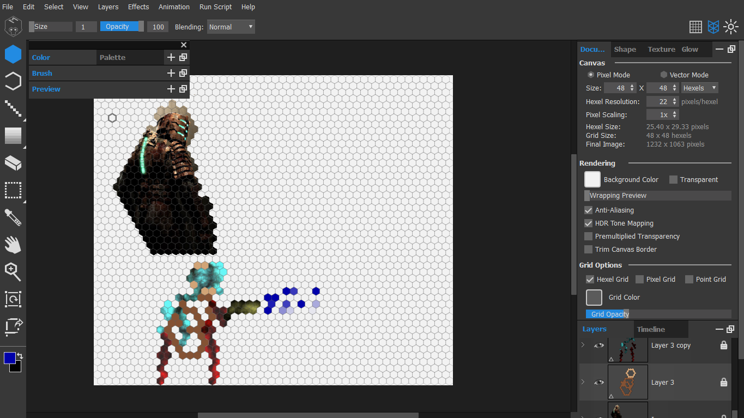Image resolution: width=744 pixels, height=418 pixels.
Task: Enable Trim Canvas Border checkbox
Action: pyautogui.click(x=588, y=249)
